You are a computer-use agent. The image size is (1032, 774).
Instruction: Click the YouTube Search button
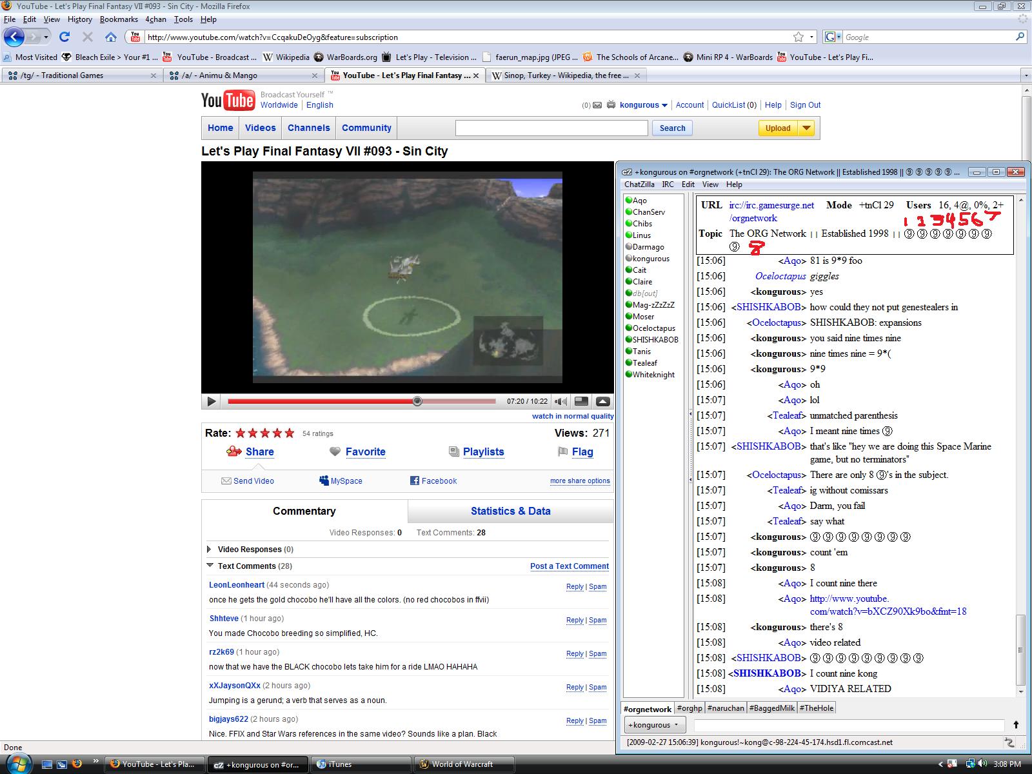672,128
